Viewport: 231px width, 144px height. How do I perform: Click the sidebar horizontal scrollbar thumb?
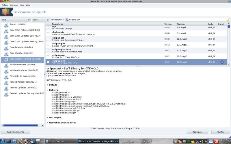point(21,125)
